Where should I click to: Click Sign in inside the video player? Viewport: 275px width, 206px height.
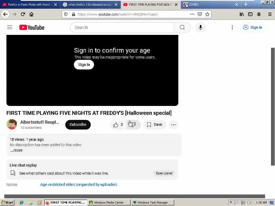point(84,65)
